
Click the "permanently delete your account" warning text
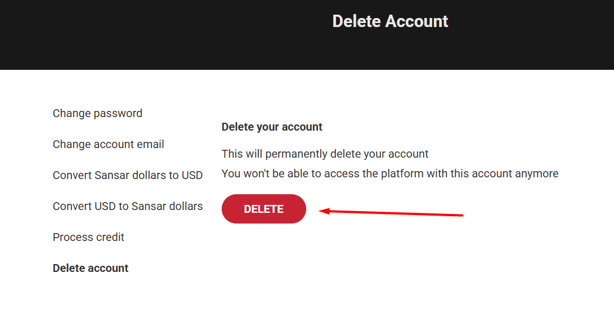click(325, 154)
